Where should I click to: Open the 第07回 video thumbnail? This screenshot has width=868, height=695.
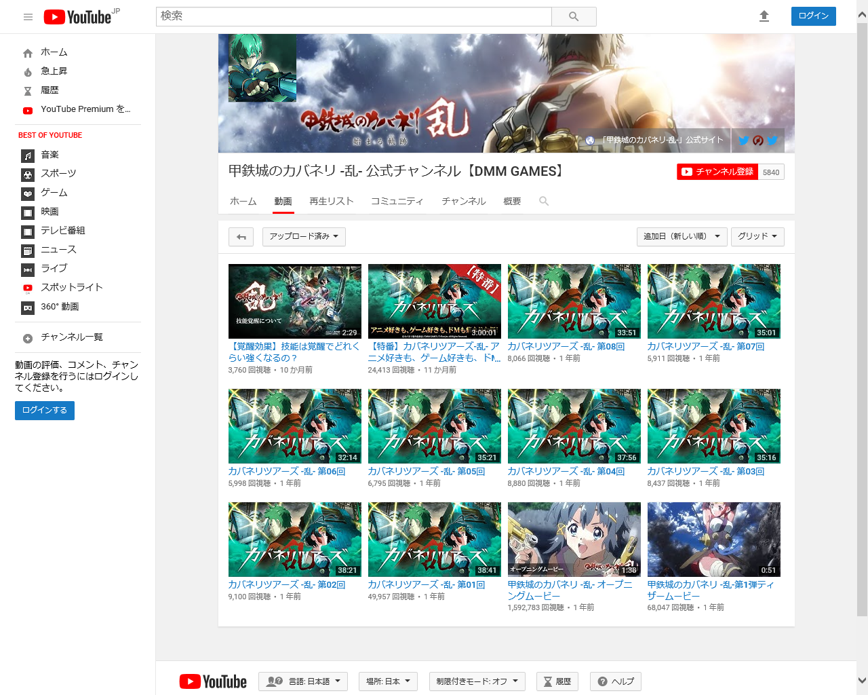point(714,301)
